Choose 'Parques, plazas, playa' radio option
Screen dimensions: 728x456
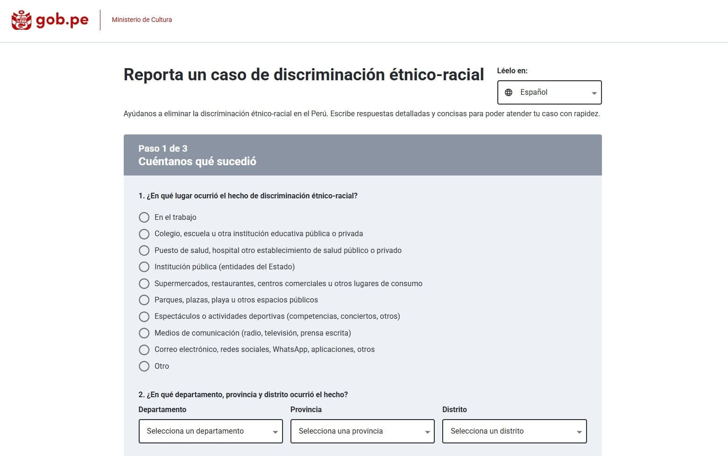(144, 300)
